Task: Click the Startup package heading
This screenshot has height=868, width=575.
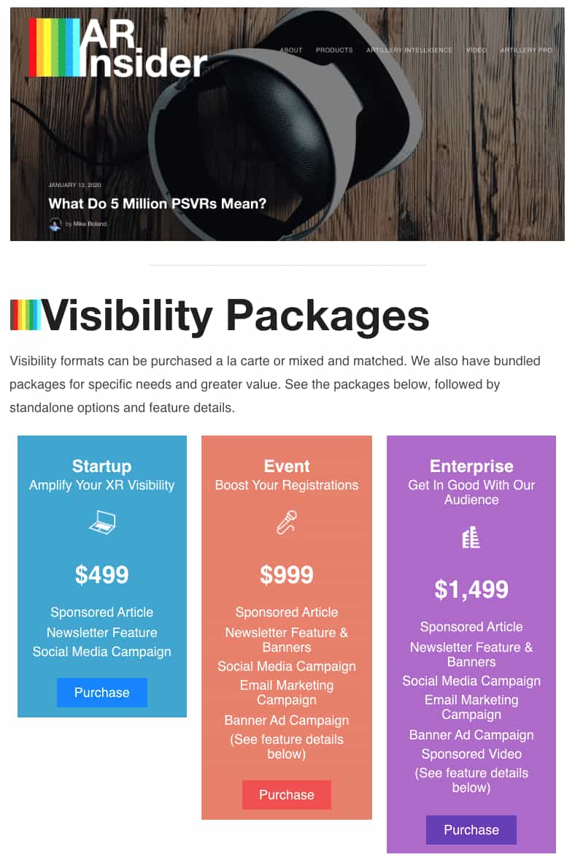Action: [x=102, y=466]
